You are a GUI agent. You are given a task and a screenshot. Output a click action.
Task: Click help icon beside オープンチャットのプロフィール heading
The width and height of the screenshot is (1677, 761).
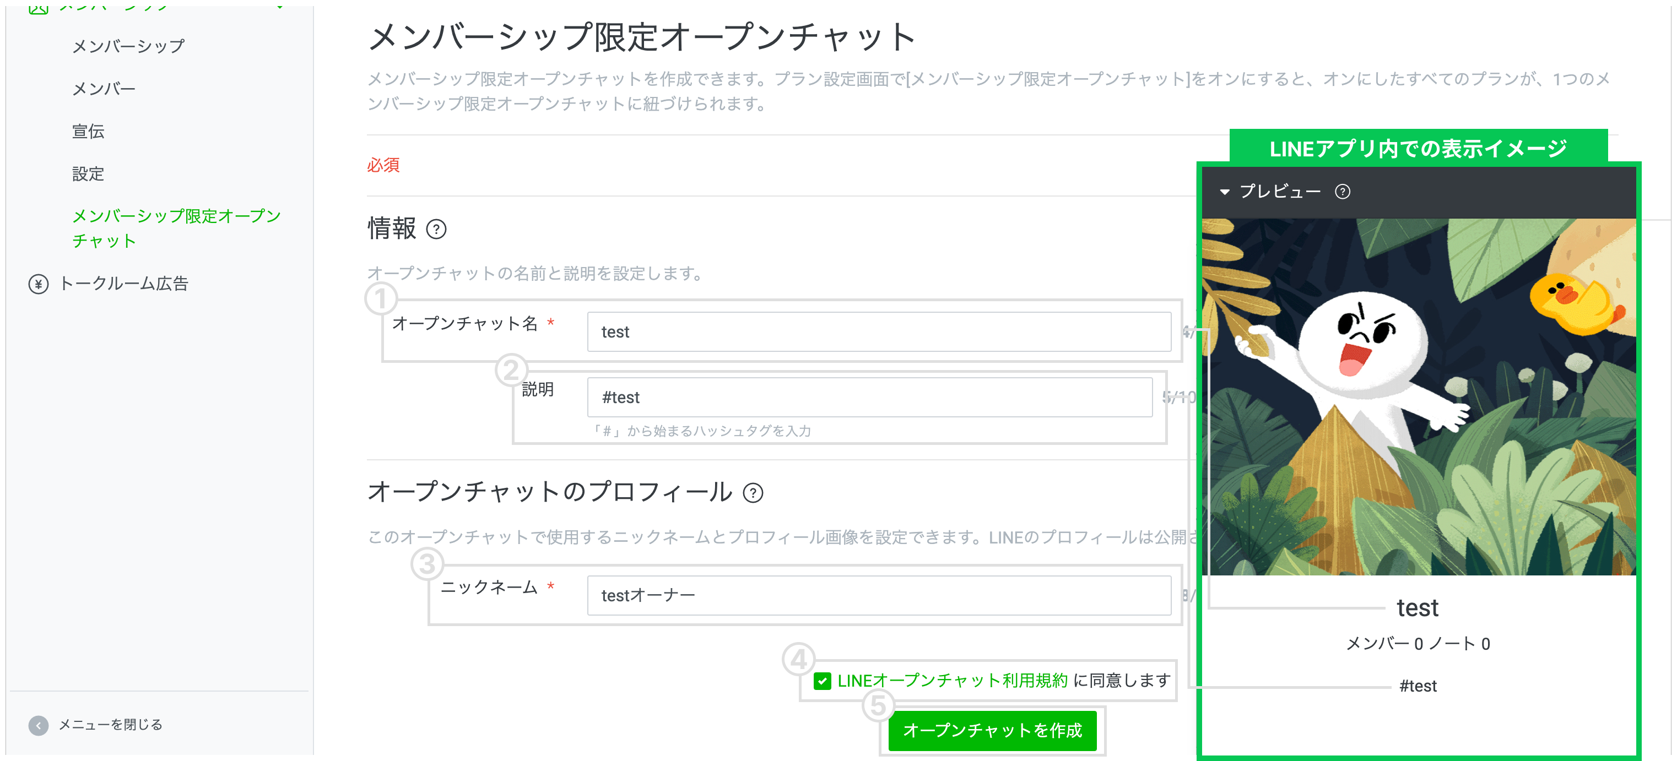pyautogui.click(x=753, y=493)
